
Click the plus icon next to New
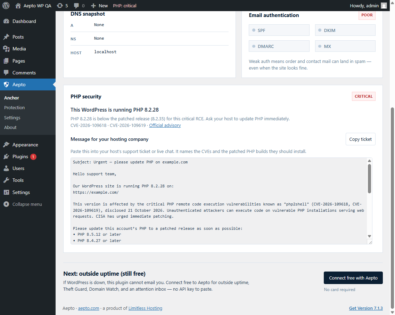[93, 6]
